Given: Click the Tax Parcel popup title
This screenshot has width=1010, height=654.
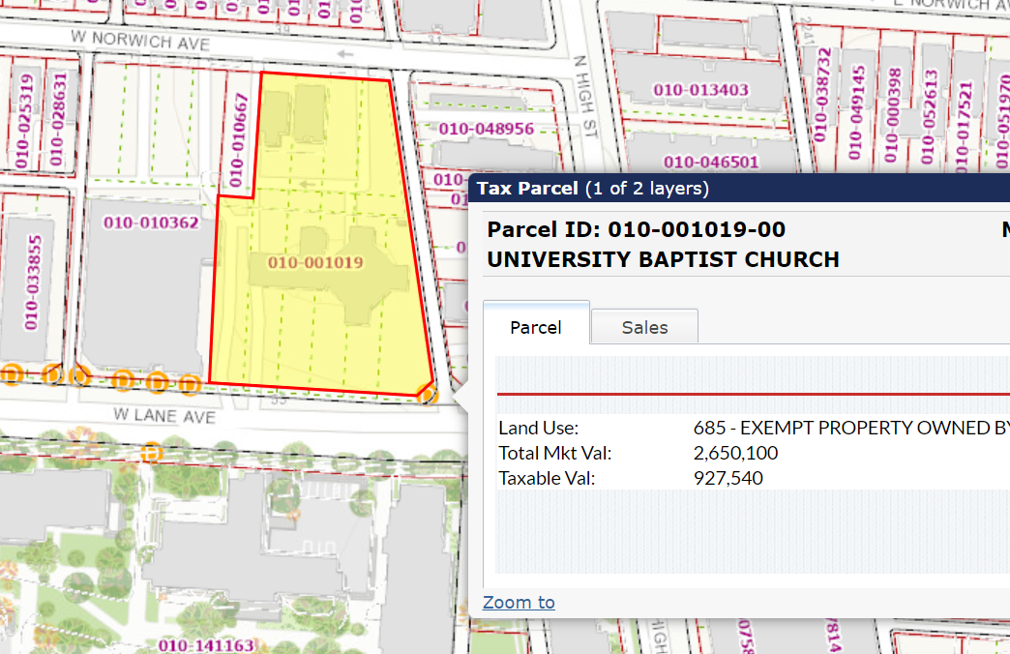Looking at the screenshot, I should point(593,189).
